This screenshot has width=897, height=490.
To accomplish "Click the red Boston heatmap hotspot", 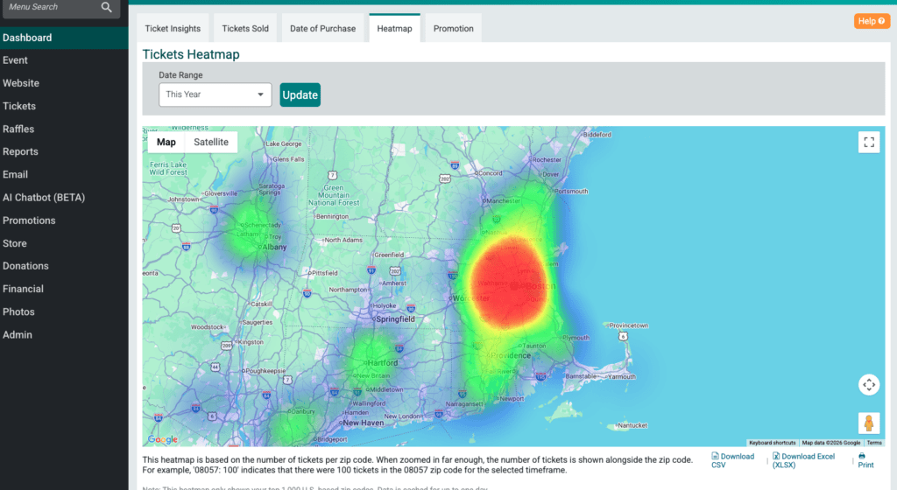I will point(508,283).
